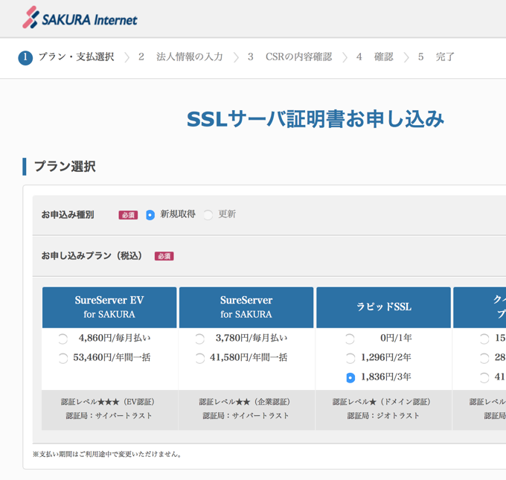
Task: Click the お申し込みプラン（税込） label
Action: pos(92,256)
